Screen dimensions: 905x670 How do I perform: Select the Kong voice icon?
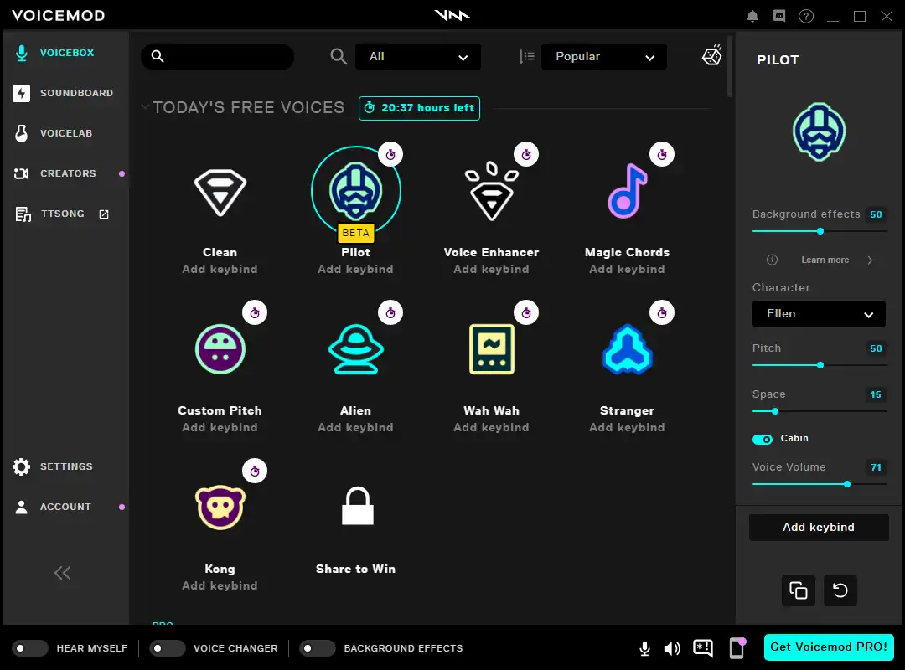[x=220, y=508]
